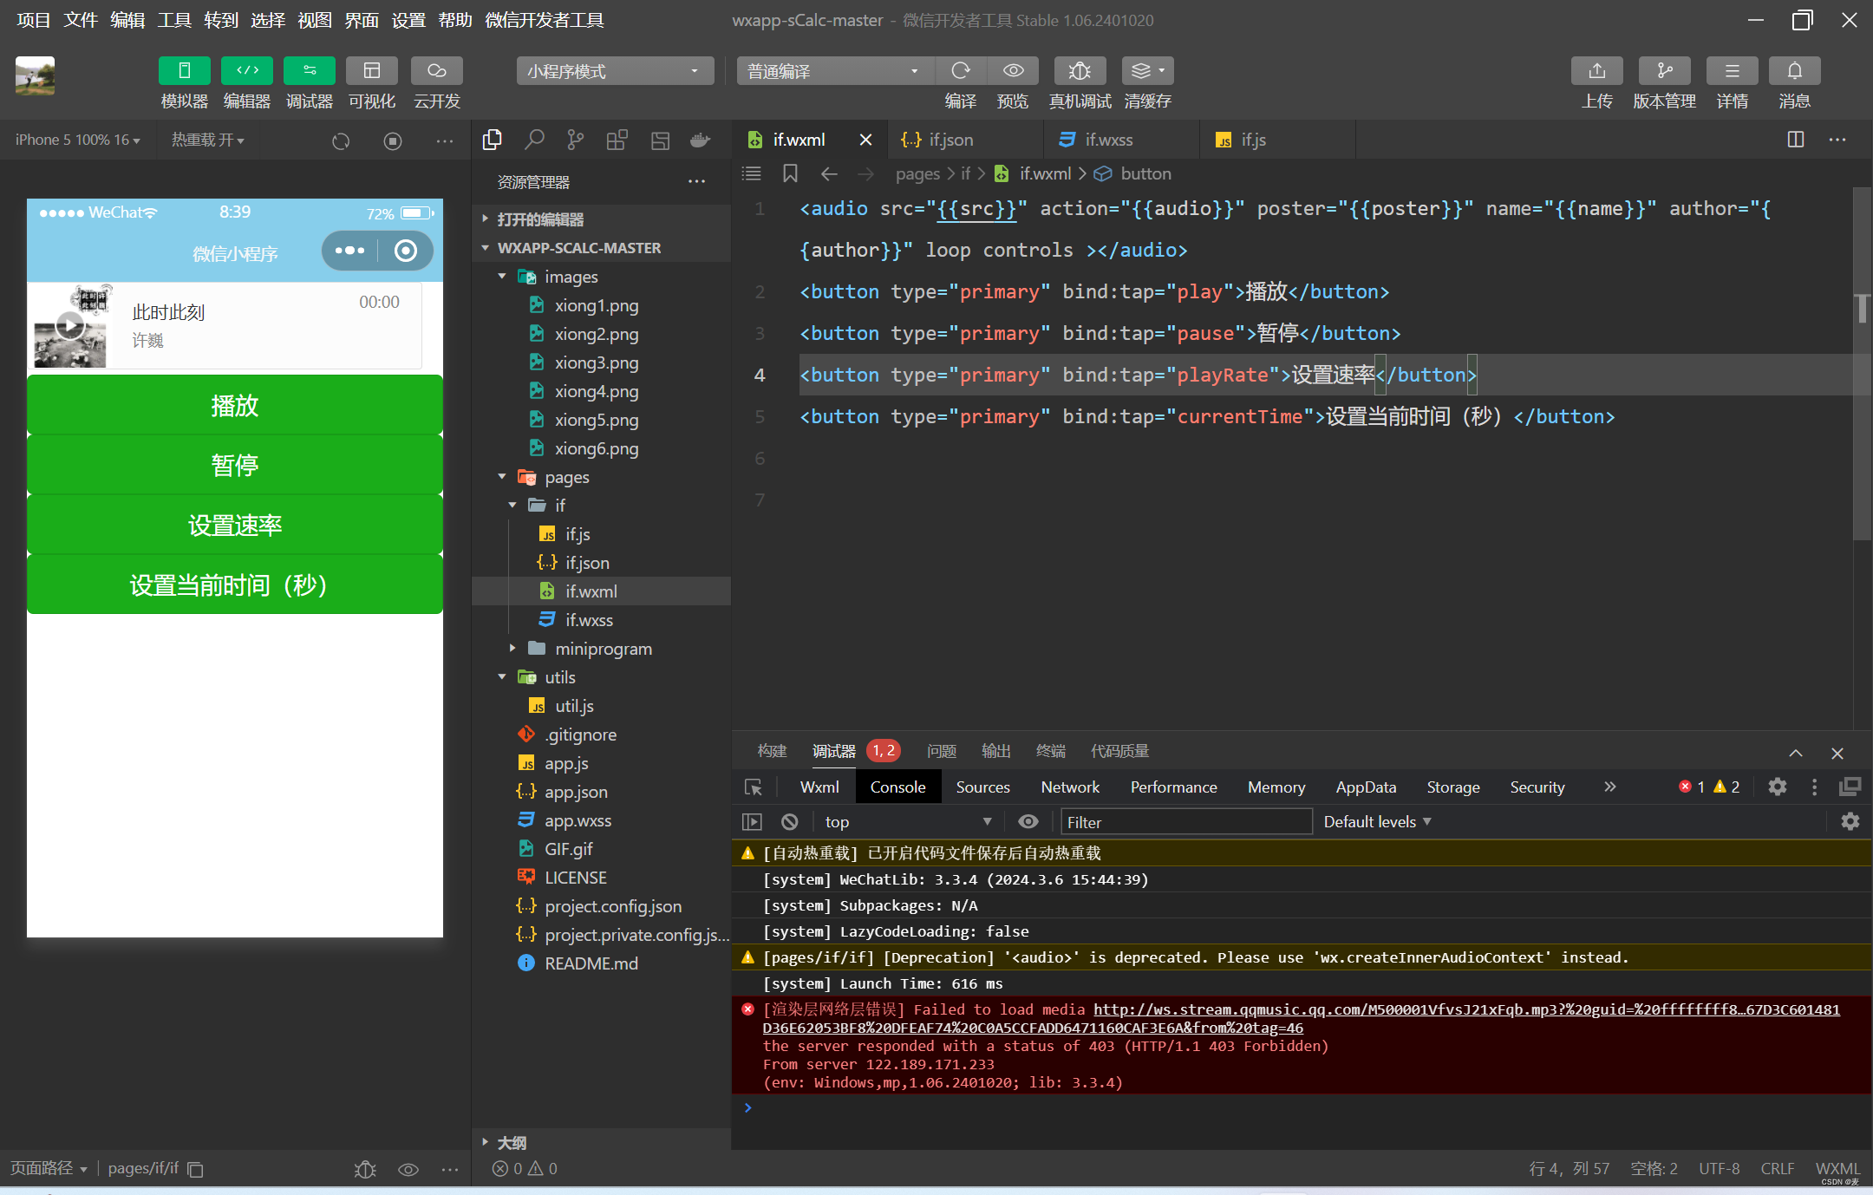Click the element inspector icon in debugger

[753, 787]
